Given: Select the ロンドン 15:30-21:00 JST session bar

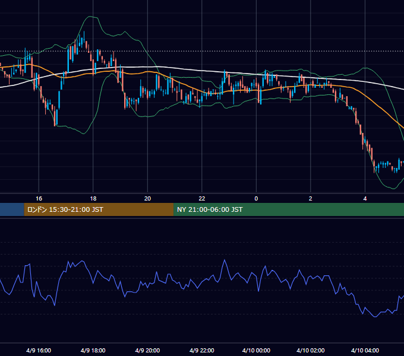Looking at the screenshot, I should point(99,209).
